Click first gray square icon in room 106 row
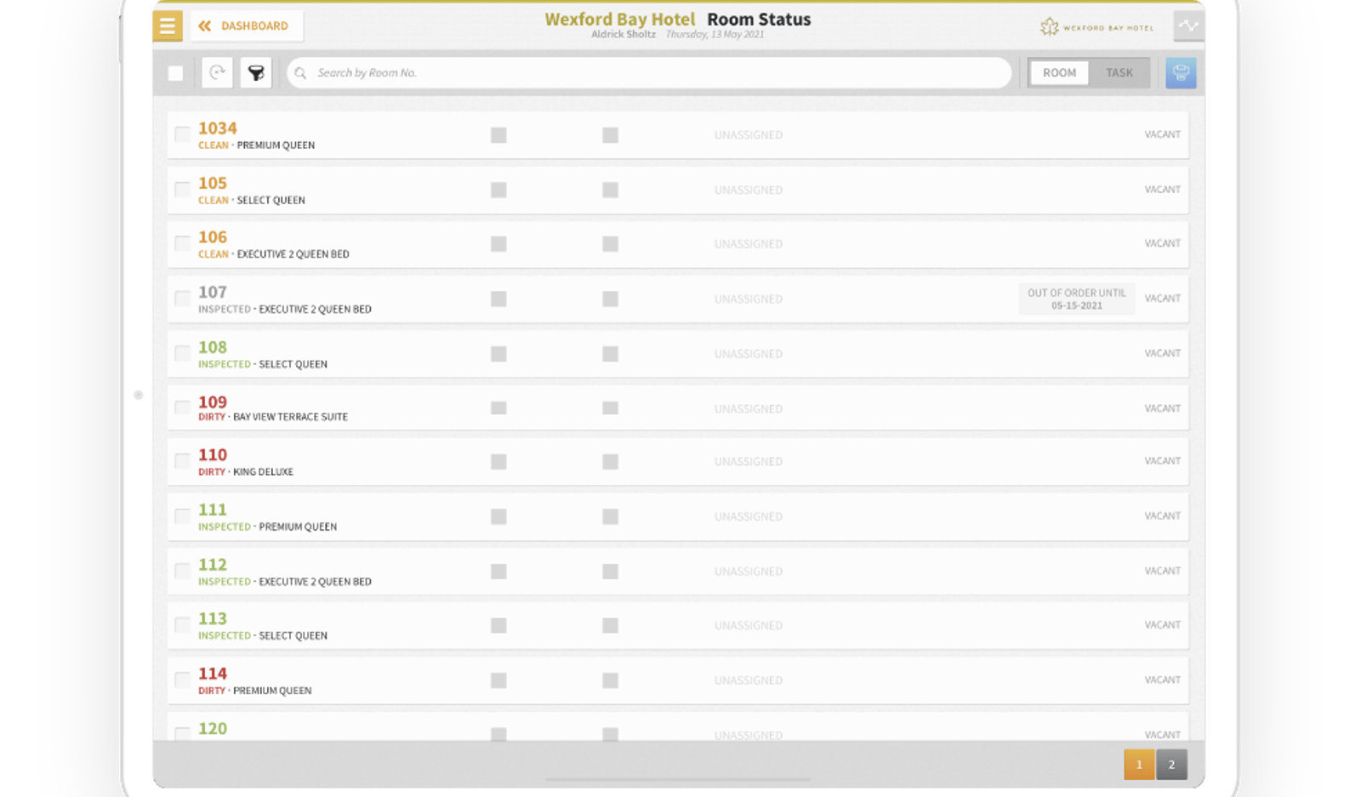 click(x=498, y=244)
